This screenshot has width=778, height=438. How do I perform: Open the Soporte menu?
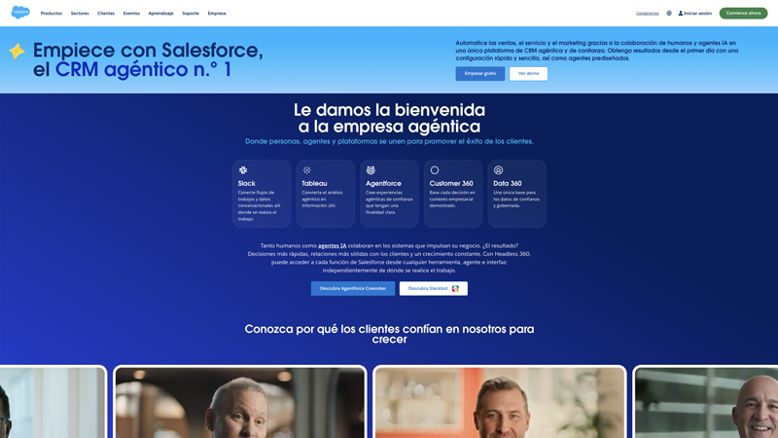pyautogui.click(x=191, y=14)
